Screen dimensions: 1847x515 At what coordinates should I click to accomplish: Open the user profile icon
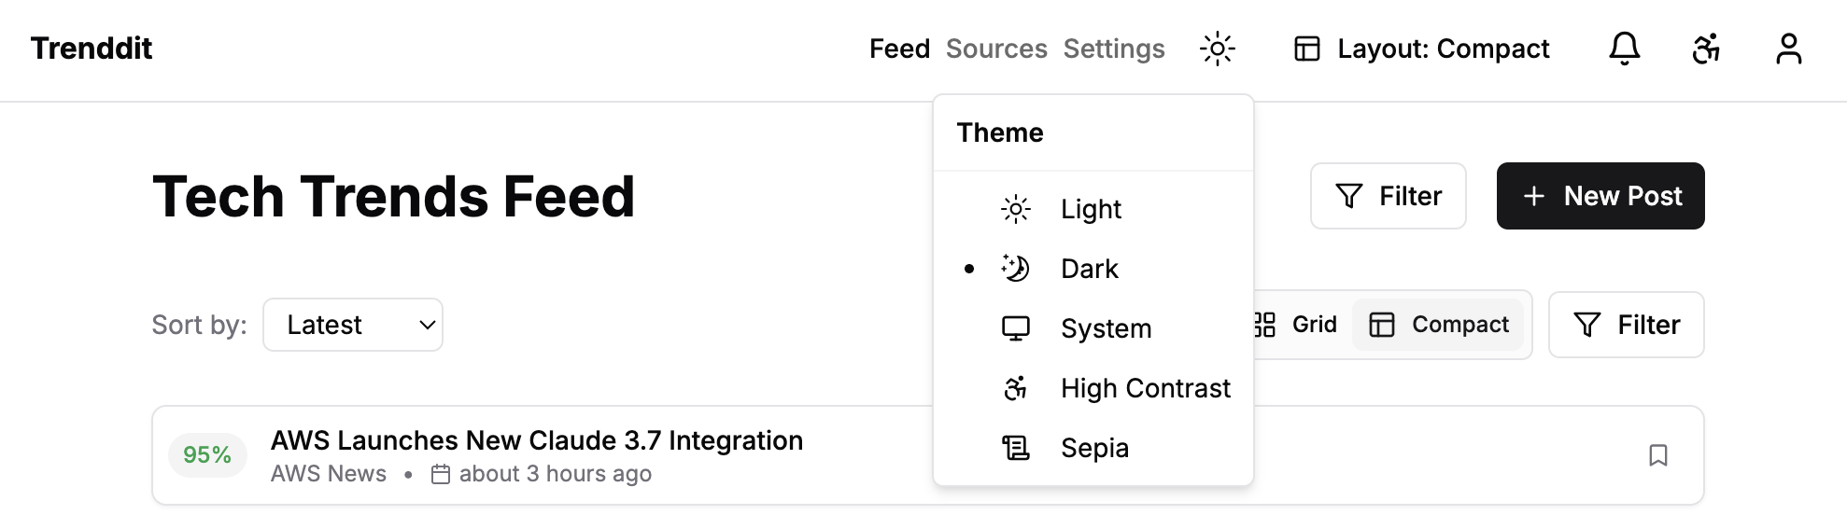tap(1788, 49)
